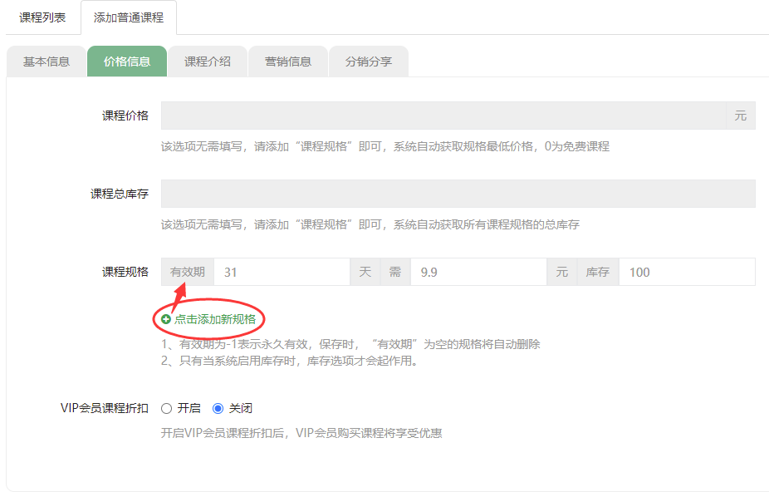769x492 pixels.
Task: Switch to the 基本信息 tab
Action: (47, 61)
